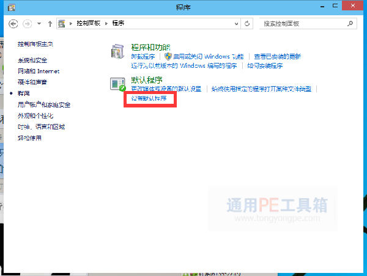The height and width of the screenshot is (276, 367).
Task: Click the 默认程序 icon
Action: (118, 84)
